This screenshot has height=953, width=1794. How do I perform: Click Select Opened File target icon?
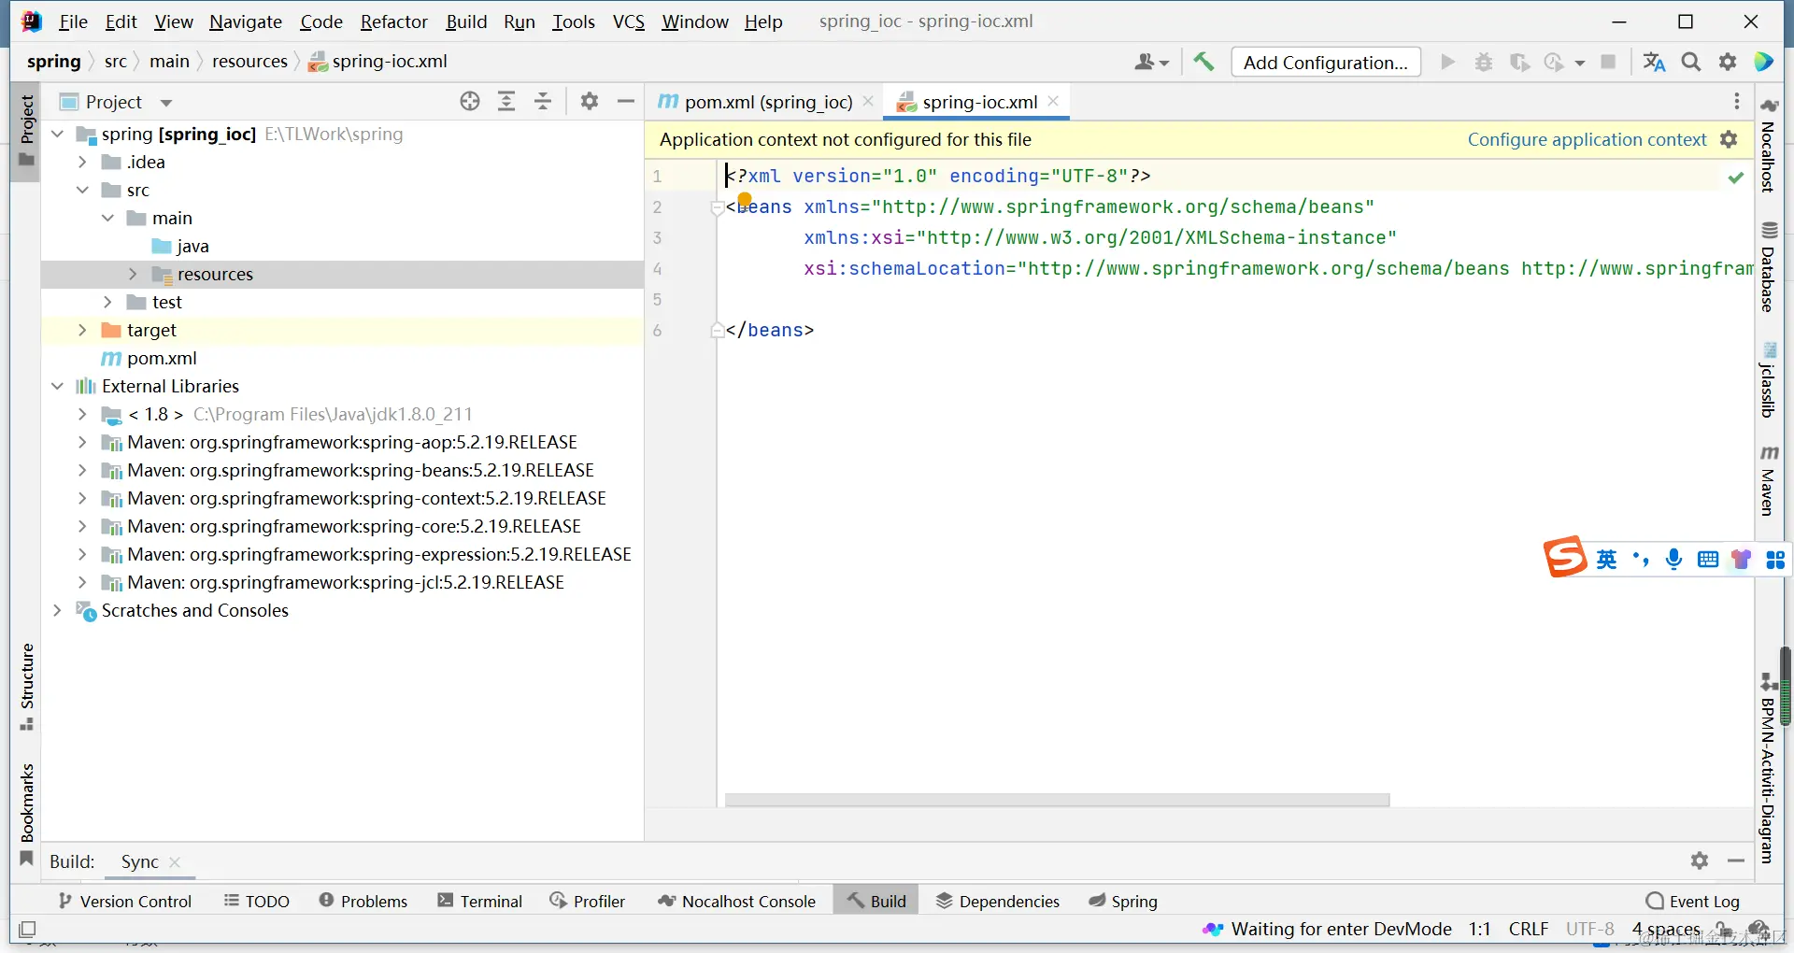point(470,102)
